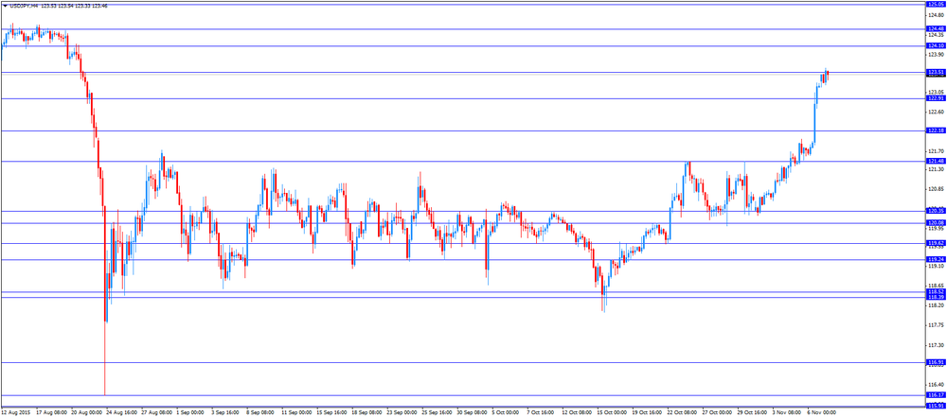Click the 3 Nov 08:00 time axis label
Screen dimensions: 947x417
pos(788,413)
